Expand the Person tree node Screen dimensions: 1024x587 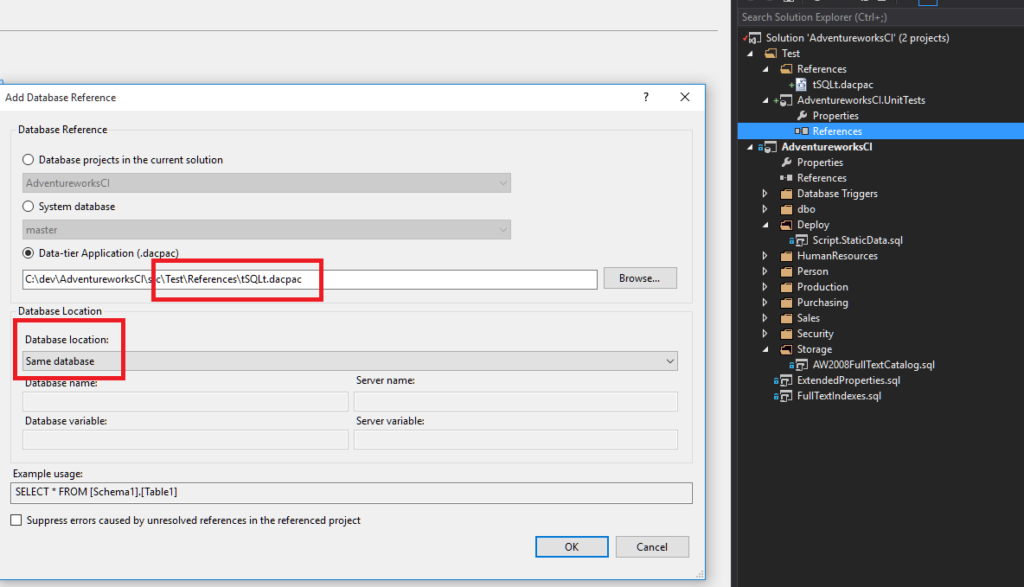click(765, 271)
